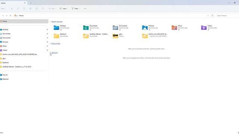239x134 pixels.
Task: Click the Cut icon in the toolbar
Action: [x=12, y=9]
